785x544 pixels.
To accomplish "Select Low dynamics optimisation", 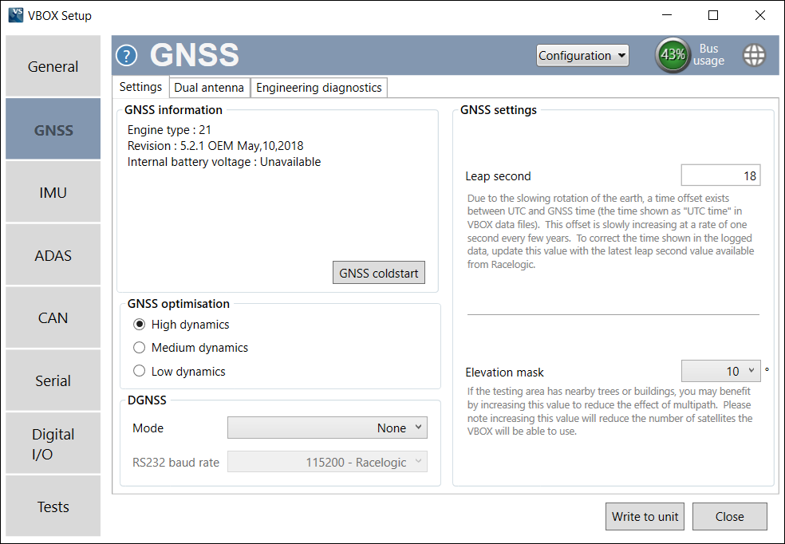I will click(x=140, y=371).
